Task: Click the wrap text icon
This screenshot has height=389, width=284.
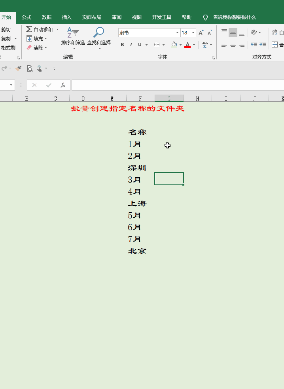Action: (275, 32)
